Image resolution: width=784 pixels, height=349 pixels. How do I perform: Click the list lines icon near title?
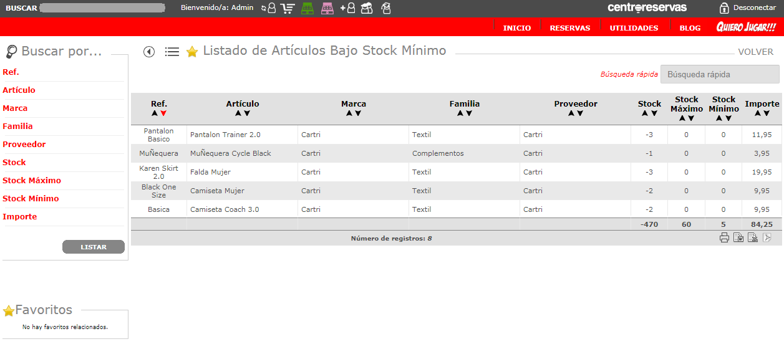(172, 52)
